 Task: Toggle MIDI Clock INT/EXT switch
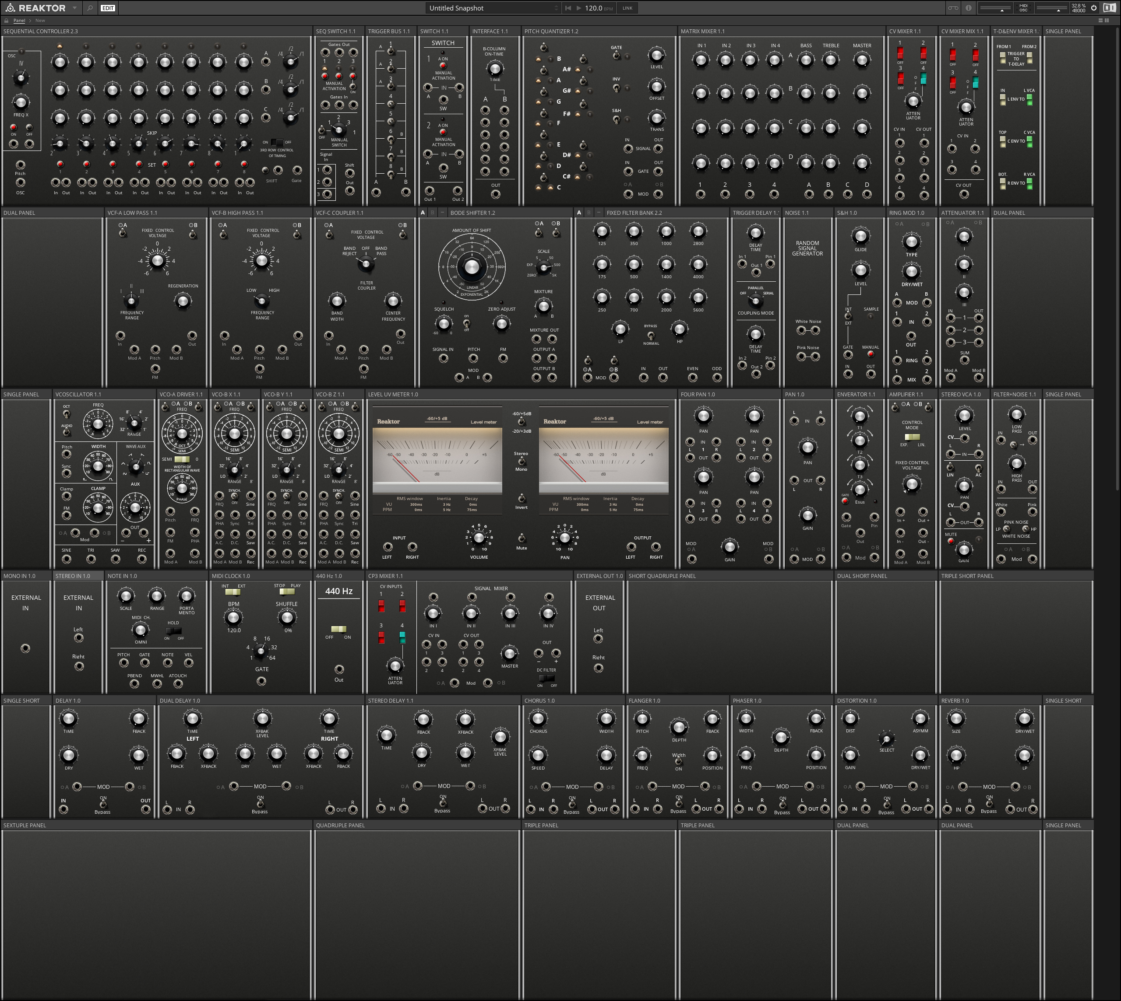point(233,592)
